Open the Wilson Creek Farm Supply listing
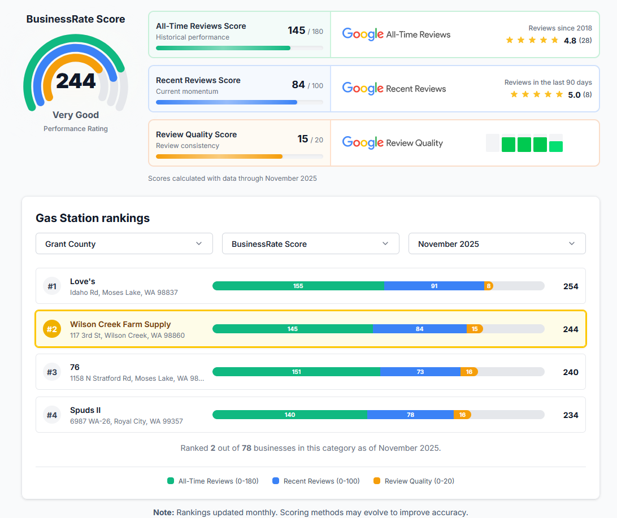Viewport: 617px width, 518px height. (x=120, y=324)
